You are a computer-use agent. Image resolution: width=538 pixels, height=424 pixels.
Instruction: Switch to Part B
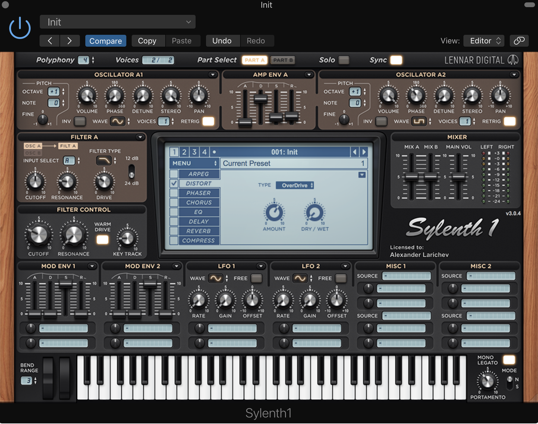(283, 60)
